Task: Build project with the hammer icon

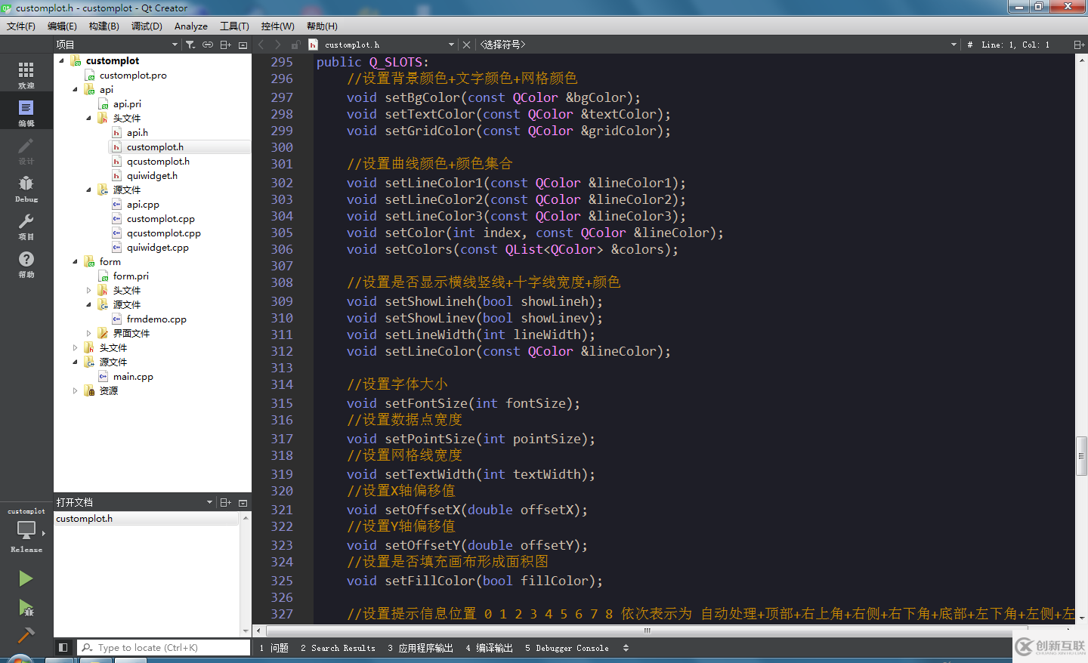Action: coord(26,635)
